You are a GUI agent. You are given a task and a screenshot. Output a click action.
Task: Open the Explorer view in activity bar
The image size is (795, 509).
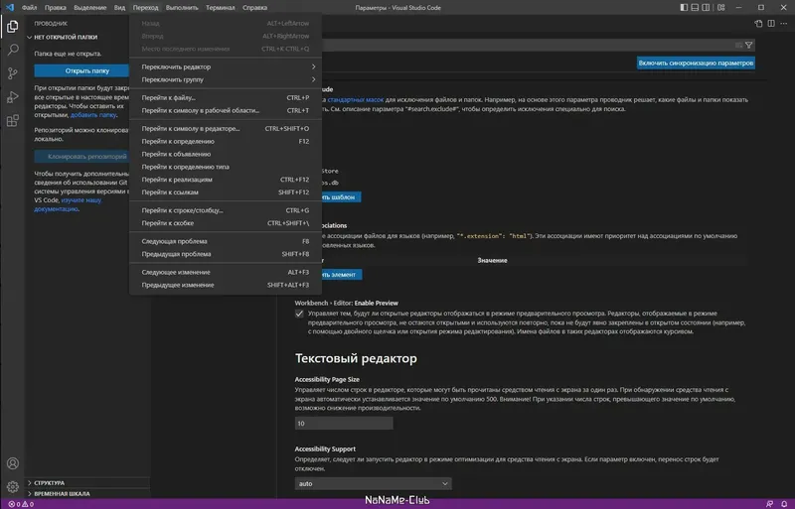[x=13, y=27]
